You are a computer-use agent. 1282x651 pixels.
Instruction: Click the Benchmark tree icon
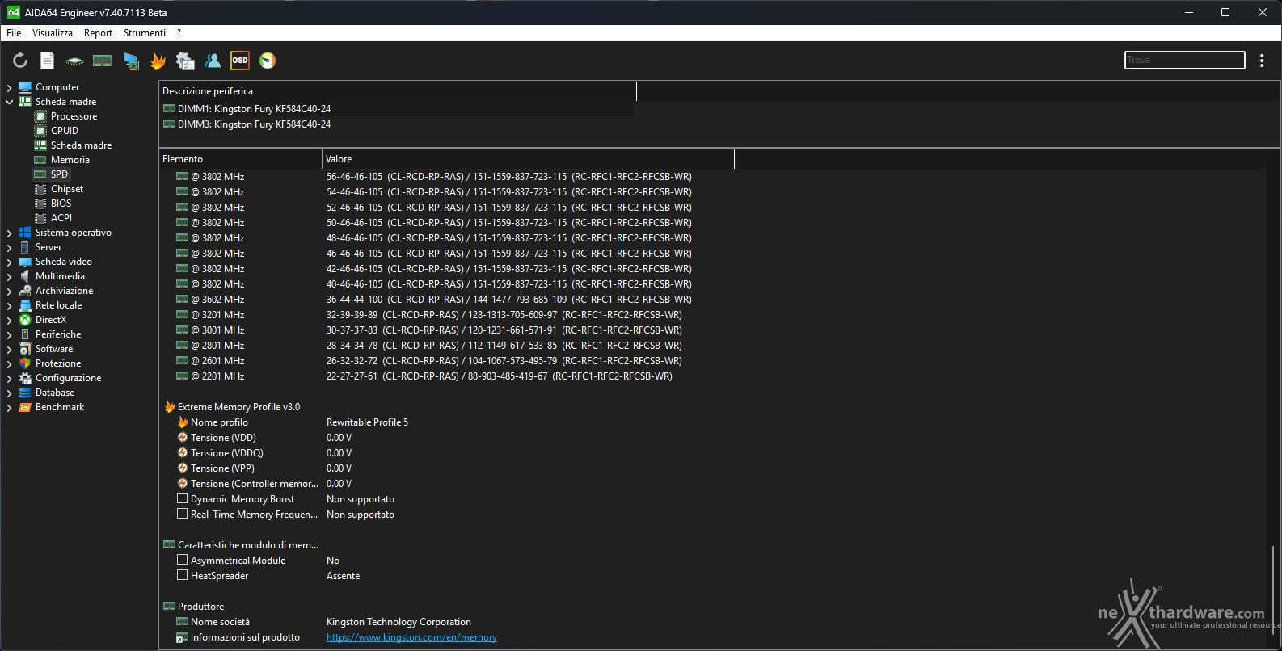(25, 407)
